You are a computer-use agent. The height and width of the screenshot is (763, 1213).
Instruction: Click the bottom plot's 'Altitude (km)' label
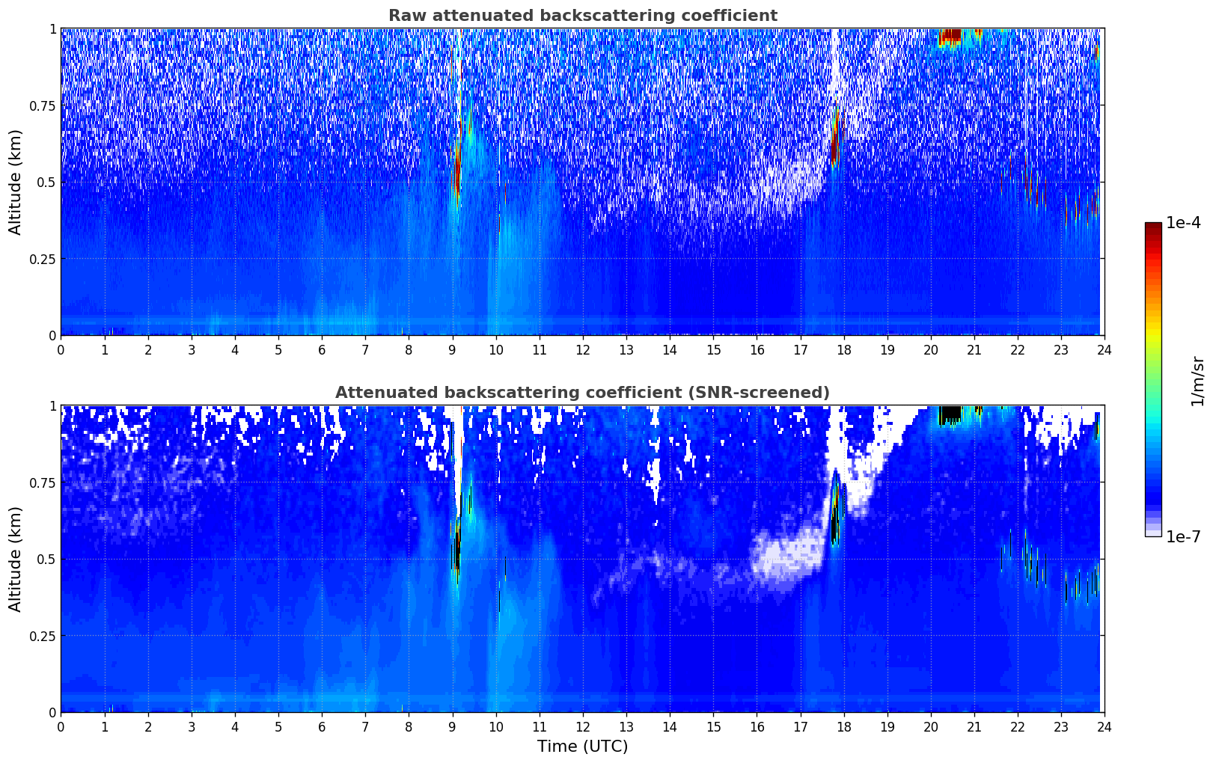(16, 559)
